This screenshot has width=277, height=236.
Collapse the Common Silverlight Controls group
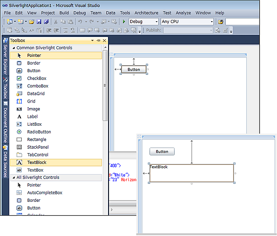click(x=13, y=48)
